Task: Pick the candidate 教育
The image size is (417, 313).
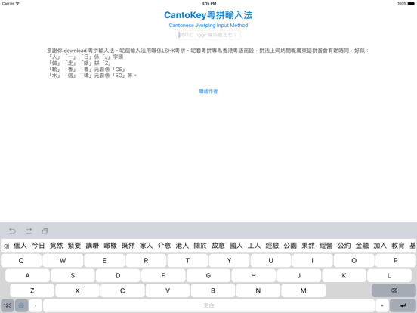Action: point(398,246)
